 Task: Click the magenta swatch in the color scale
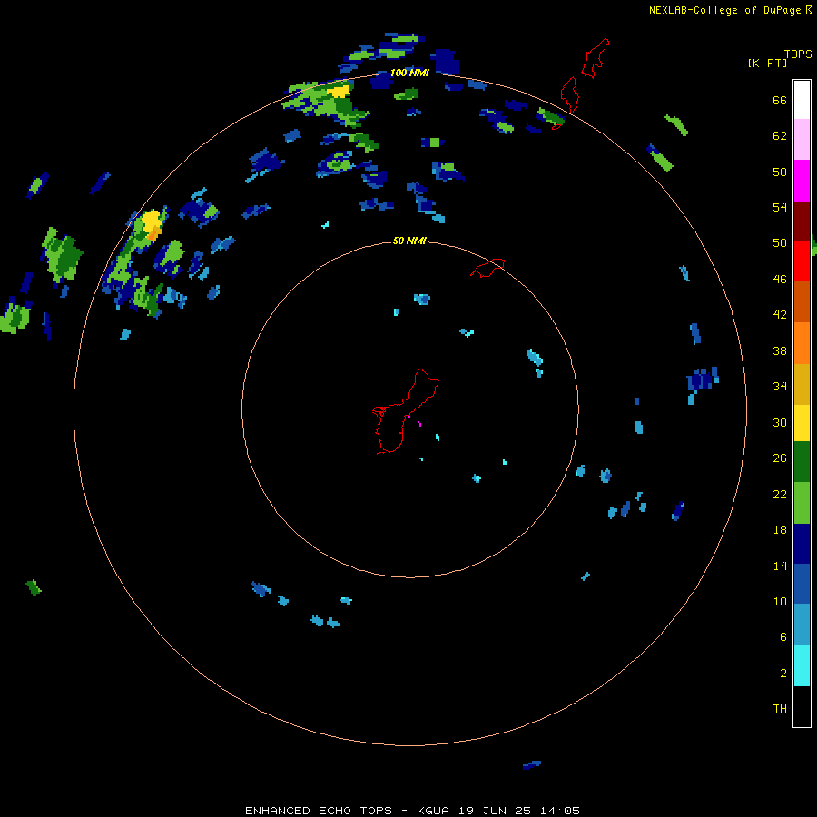[x=802, y=181]
